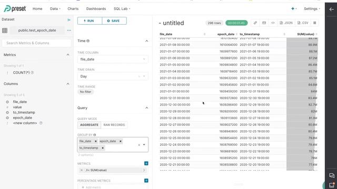The height and width of the screenshot is (189, 337).
Task: Go to Dashboards page
Action: [96, 9]
